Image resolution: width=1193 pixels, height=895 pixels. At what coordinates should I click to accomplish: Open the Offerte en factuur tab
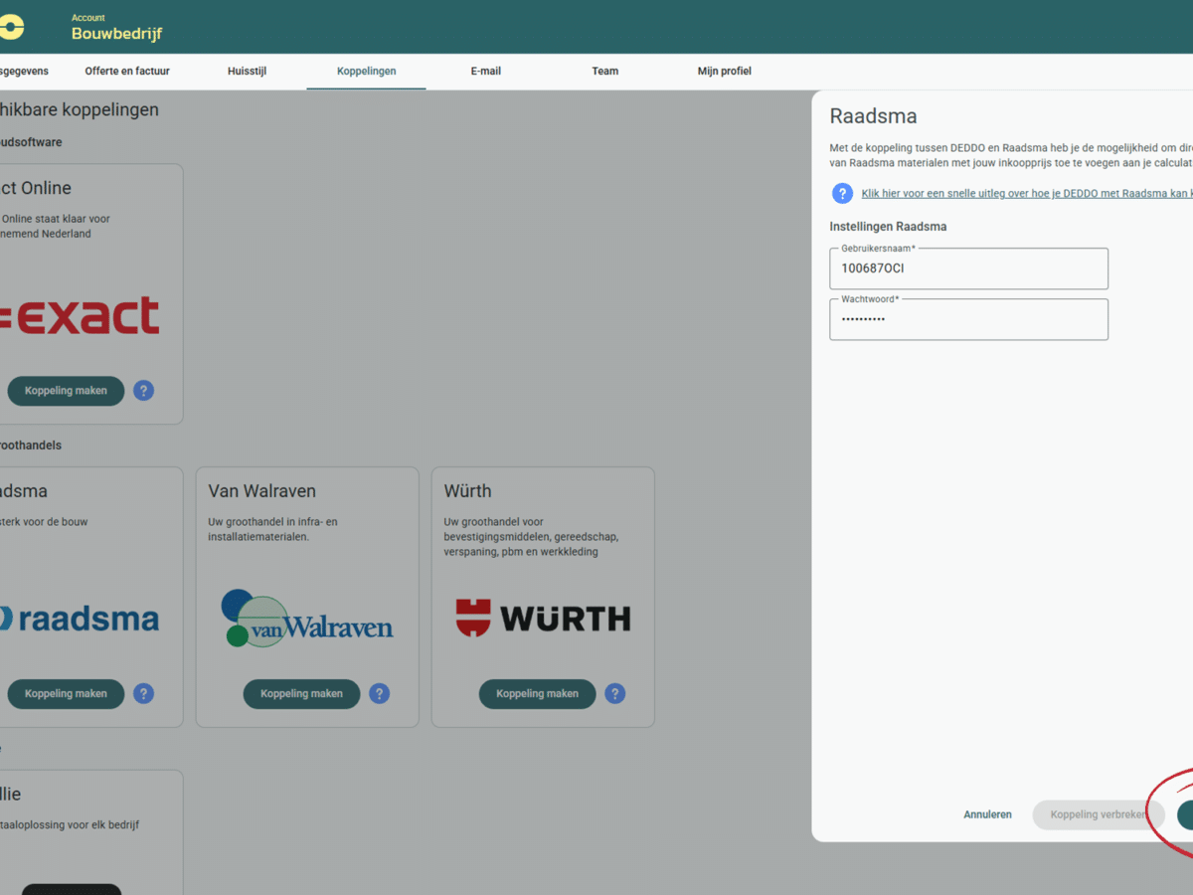(127, 72)
